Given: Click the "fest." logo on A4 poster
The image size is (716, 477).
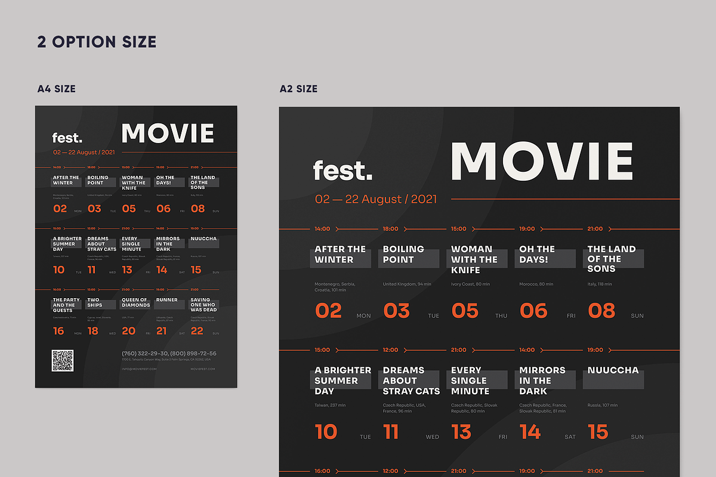Looking at the screenshot, I should click(67, 138).
